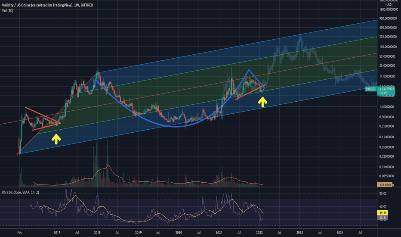Click the 2020 label on the time axis
The height and width of the screenshot is (237, 401).
179,233
